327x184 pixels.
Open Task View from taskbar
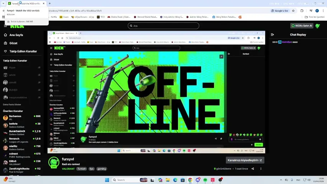click(x=152, y=180)
